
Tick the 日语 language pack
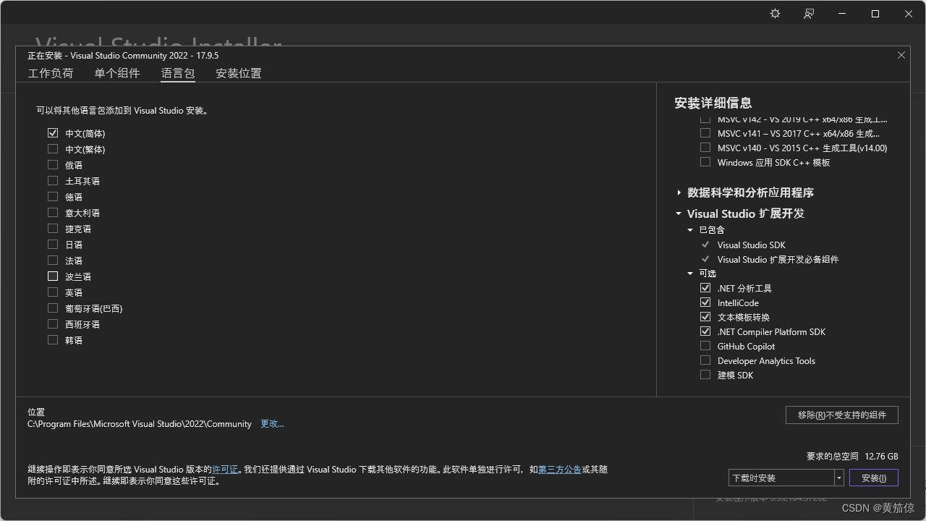53,245
